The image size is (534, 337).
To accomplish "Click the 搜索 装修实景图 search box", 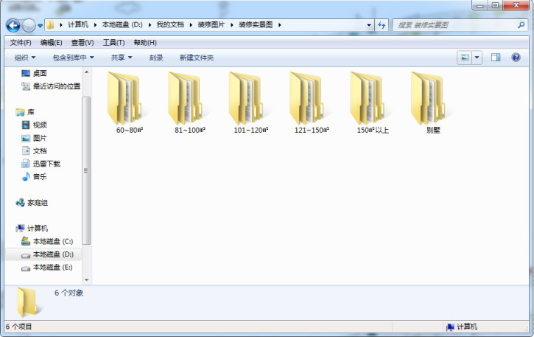I will click(455, 25).
